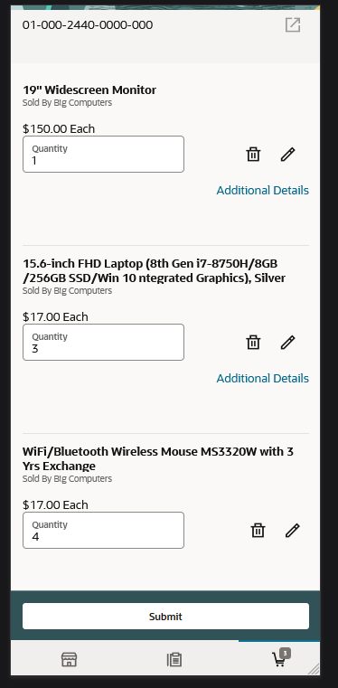338x688 pixels.
Task: Focus the monitor Quantity field
Action: [x=103, y=154]
